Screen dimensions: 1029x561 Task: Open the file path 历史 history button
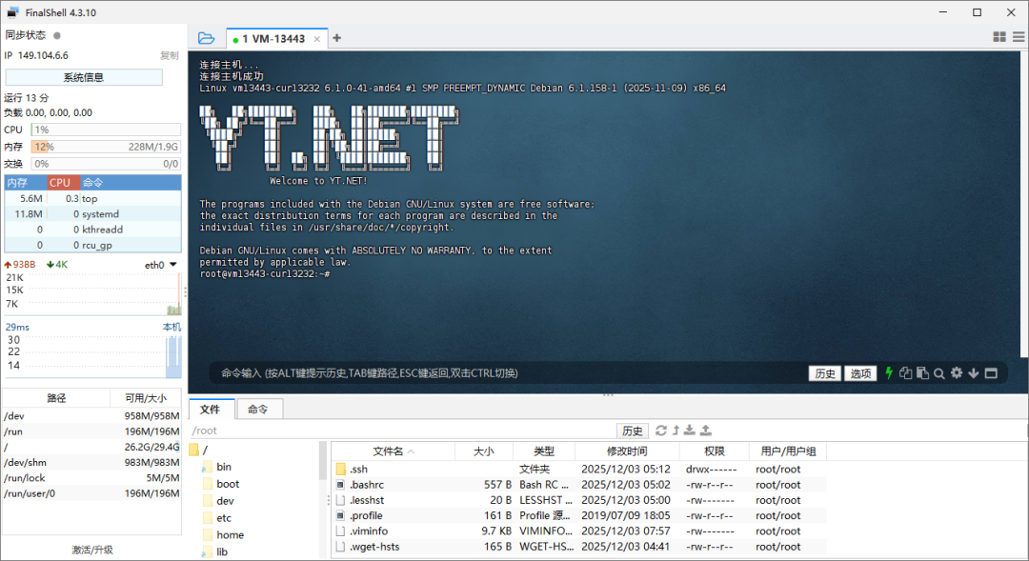pos(633,431)
